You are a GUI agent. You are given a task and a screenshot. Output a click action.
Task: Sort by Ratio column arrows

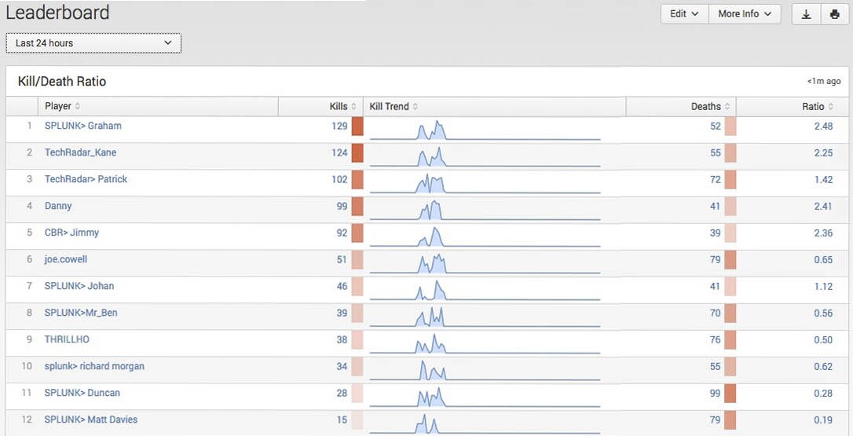click(x=831, y=106)
